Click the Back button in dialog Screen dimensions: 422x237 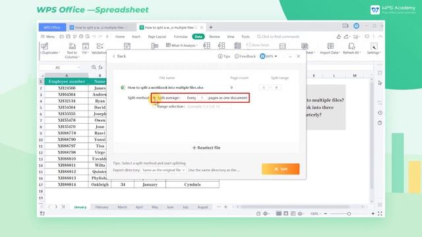119,56
